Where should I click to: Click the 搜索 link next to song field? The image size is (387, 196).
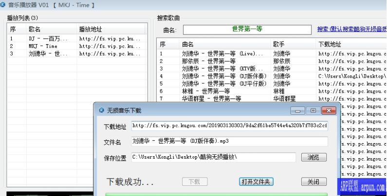click(x=351, y=29)
